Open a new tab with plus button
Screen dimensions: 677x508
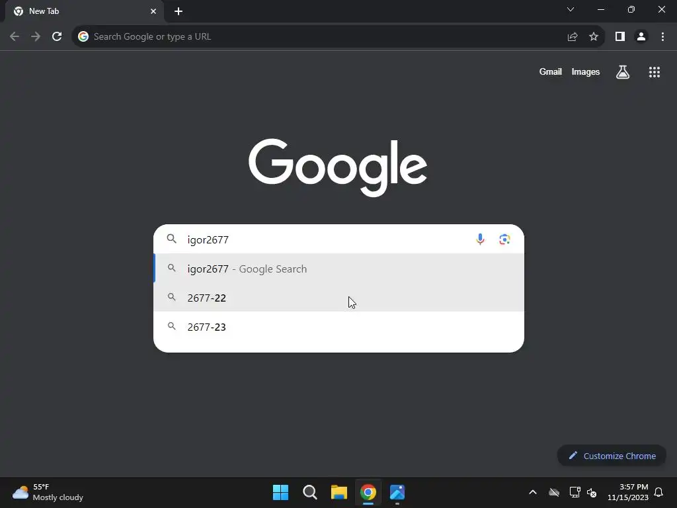point(179,12)
